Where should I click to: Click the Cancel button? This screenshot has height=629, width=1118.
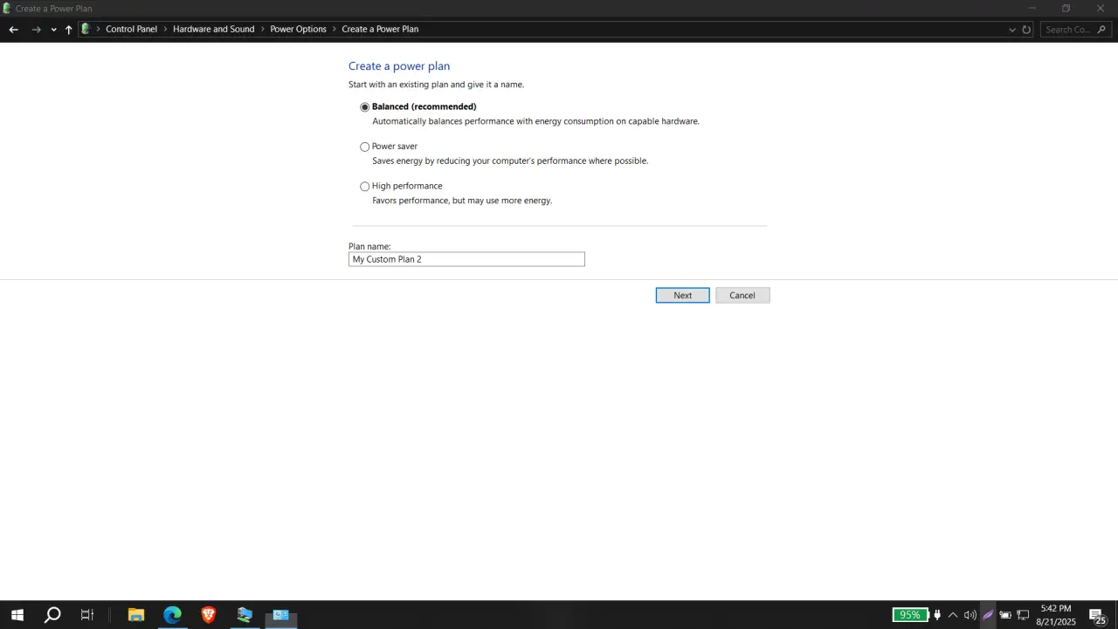[742, 296]
